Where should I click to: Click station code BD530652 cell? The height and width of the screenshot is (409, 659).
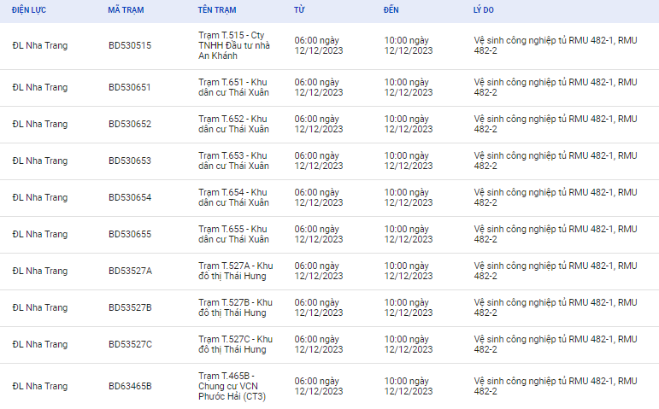130,124
